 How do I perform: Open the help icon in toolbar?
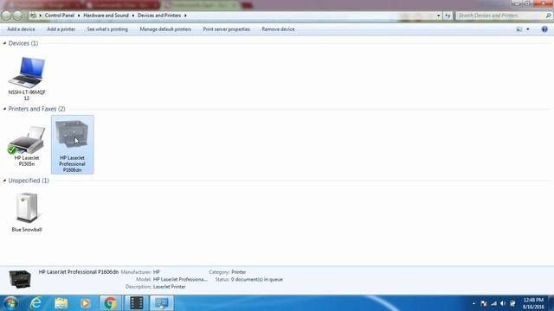coord(544,29)
